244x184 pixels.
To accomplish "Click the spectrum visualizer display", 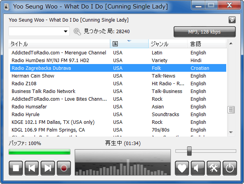I will pyautogui.click(x=123, y=162).
